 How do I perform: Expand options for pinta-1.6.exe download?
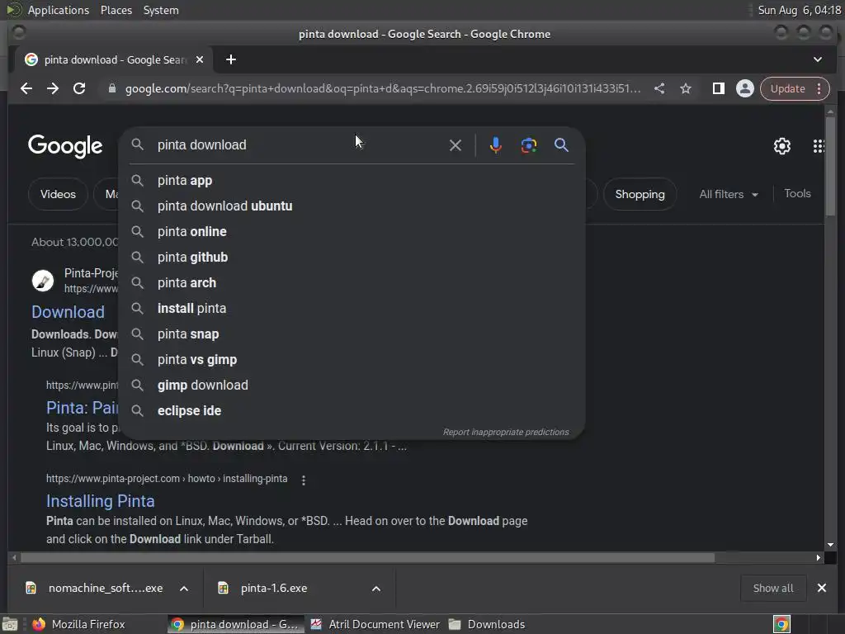click(376, 588)
